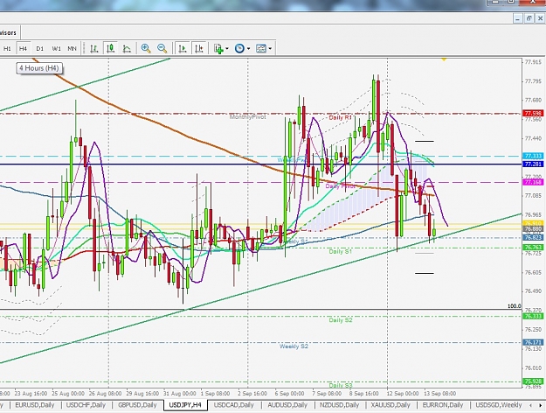Click the Daily R1 line label
This screenshot has height=413, width=546.
pos(340,117)
